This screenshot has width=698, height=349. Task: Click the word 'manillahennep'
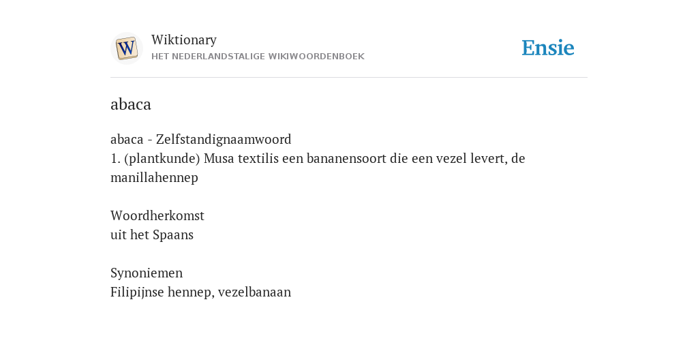[154, 178]
